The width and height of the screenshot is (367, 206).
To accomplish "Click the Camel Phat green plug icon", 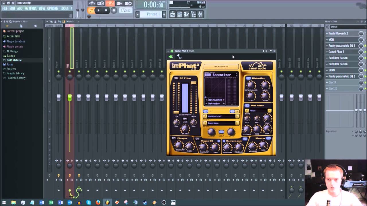I will tap(171, 57).
